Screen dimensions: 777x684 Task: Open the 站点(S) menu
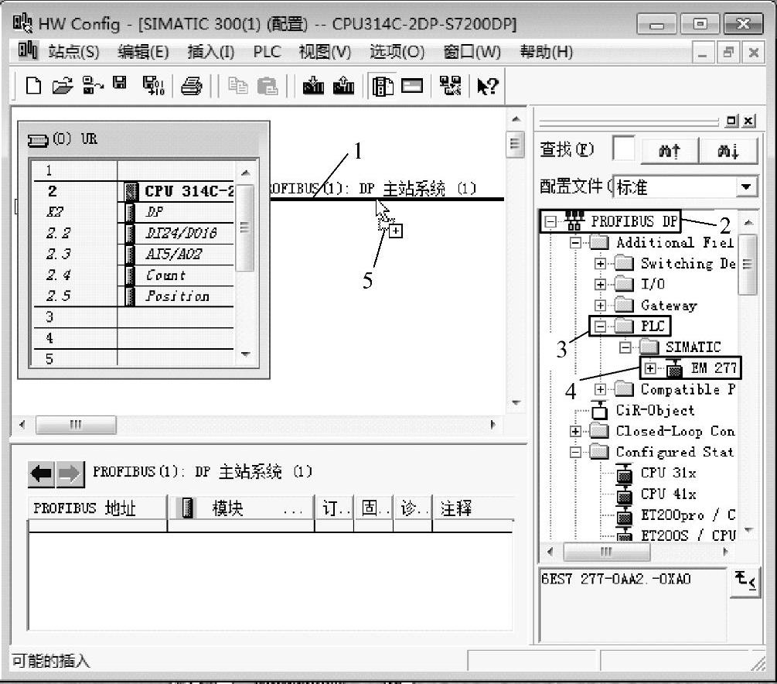coord(73,52)
